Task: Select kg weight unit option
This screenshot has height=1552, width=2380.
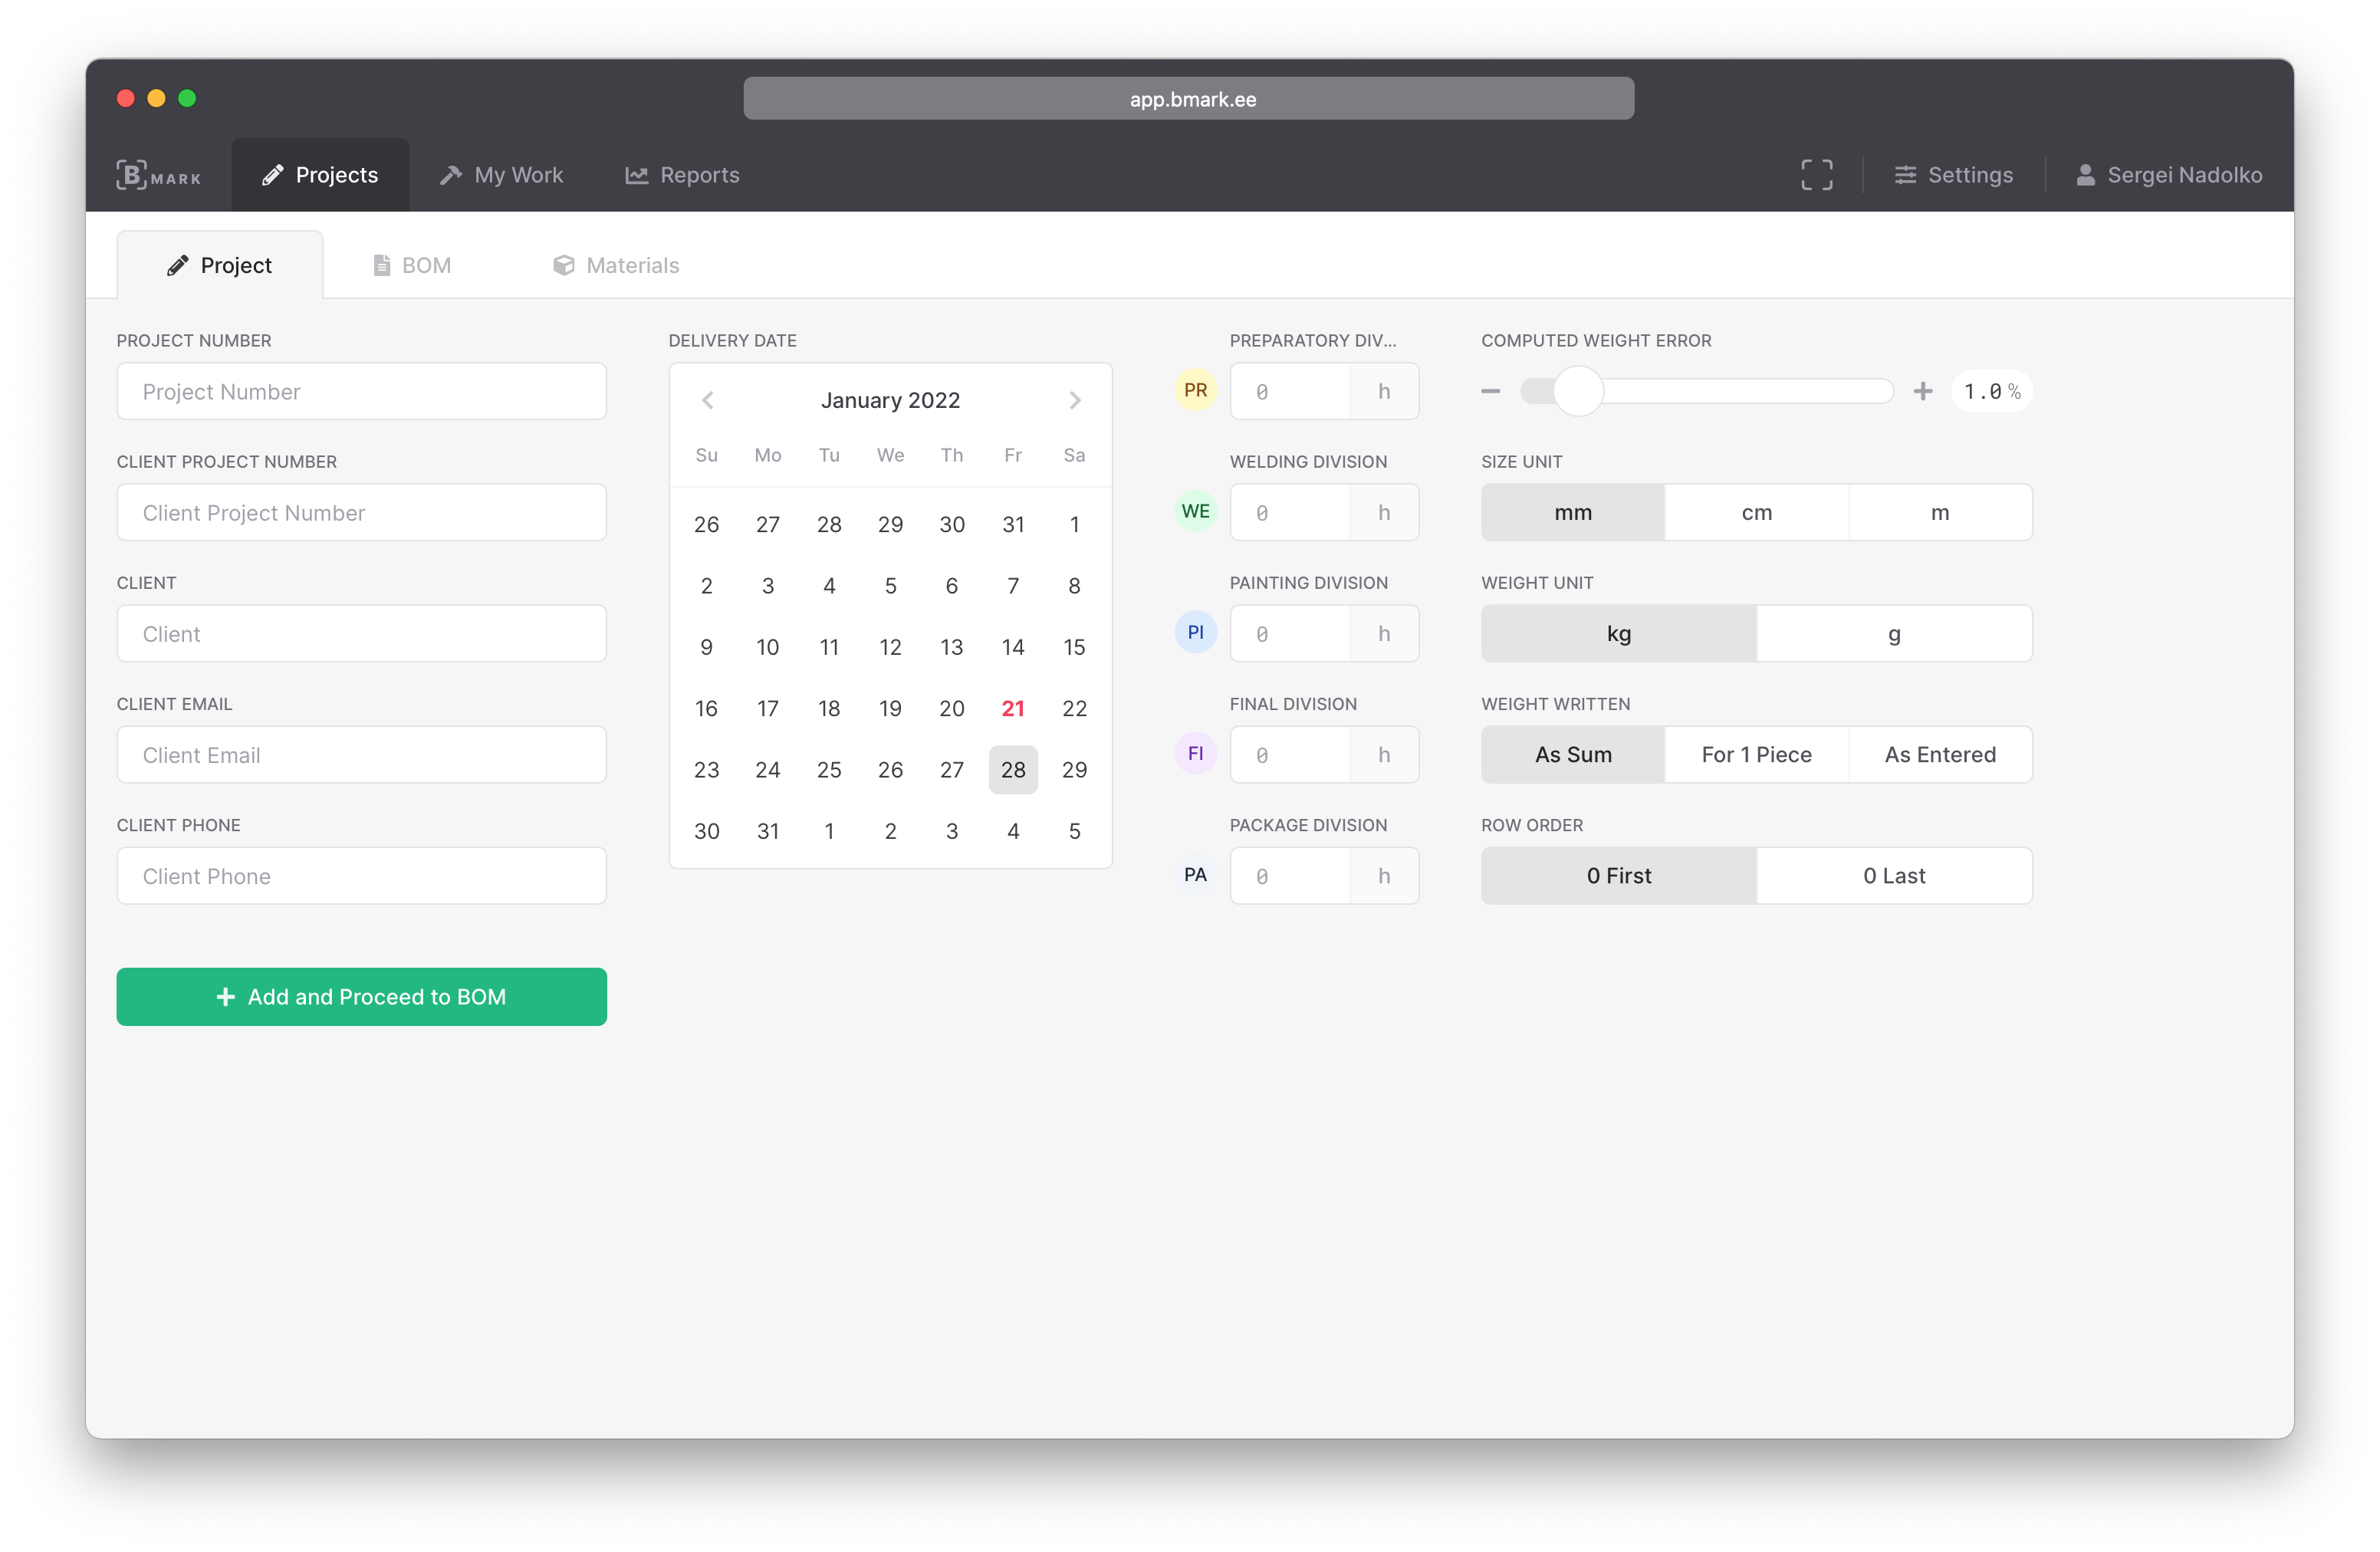Action: (x=1619, y=633)
